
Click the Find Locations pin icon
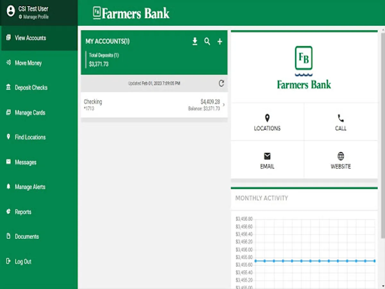click(x=8, y=137)
